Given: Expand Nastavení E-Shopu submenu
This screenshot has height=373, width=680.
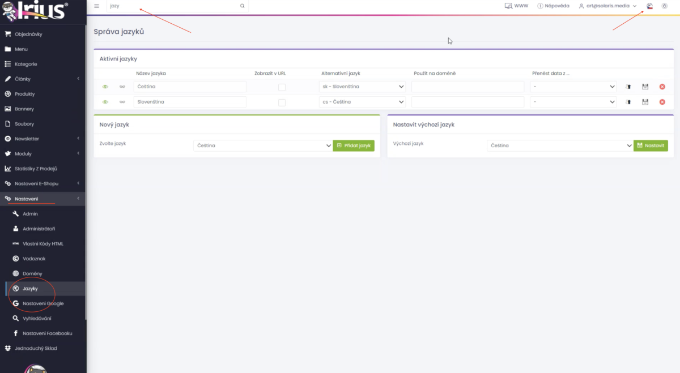Looking at the screenshot, I should [x=78, y=183].
